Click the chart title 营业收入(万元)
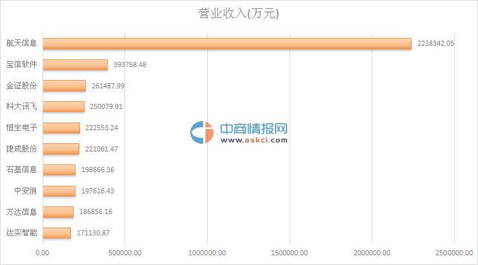Image resolution: width=478 pixels, height=265 pixels. click(x=239, y=14)
